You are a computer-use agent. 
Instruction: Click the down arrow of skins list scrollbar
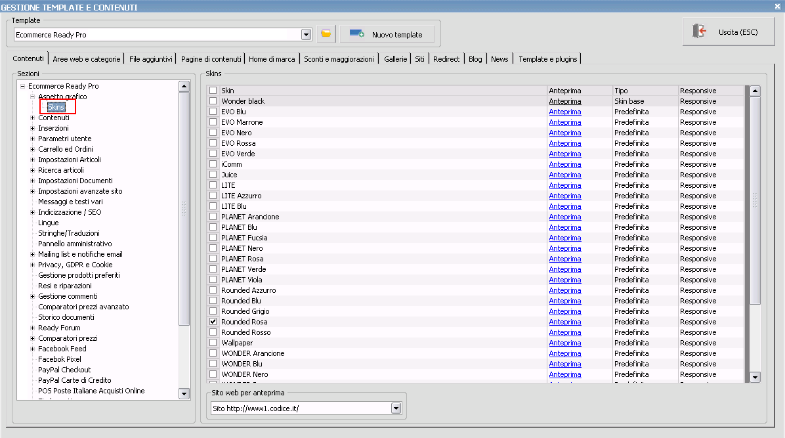pos(755,378)
